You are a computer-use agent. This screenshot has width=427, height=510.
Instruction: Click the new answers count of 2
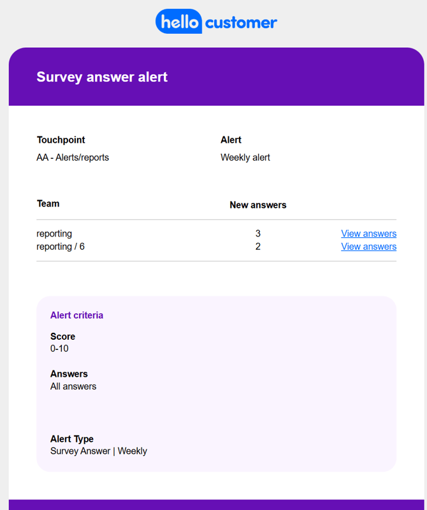(258, 247)
